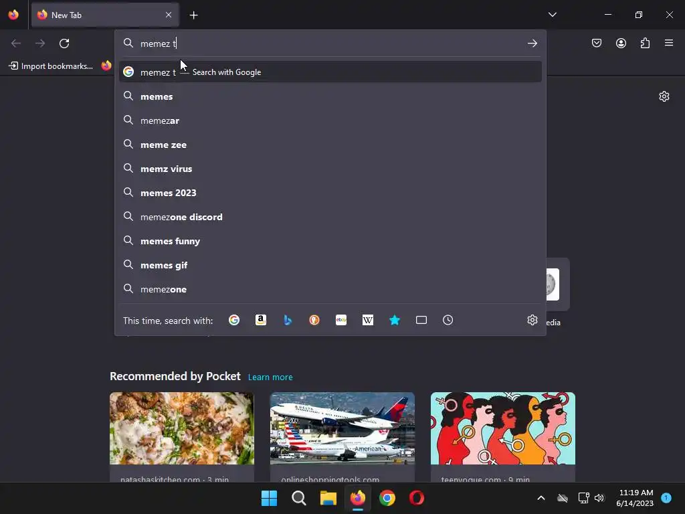This screenshot has width=685, height=514.
Task: Open search settings gear in dropdown
Action: click(532, 320)
